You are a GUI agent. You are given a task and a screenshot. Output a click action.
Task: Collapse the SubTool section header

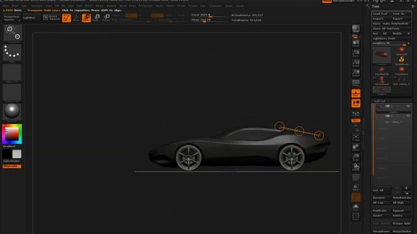tap(379, 101)
